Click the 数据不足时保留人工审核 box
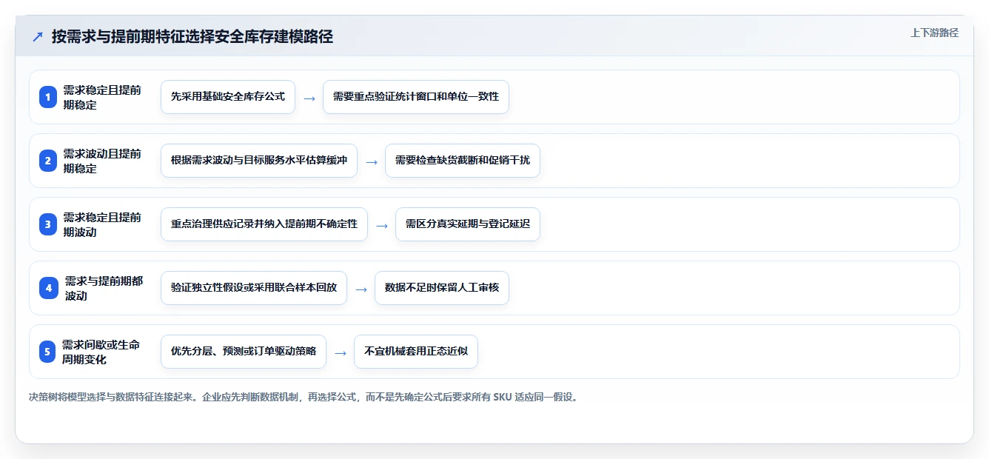This screenshot has width=989, height=459. coord(442,288)
